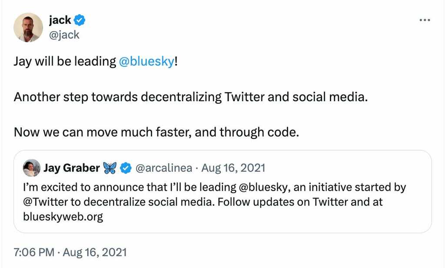Open the three-dot more options menu
This screenshot has width=445, height=268.
point(424,20)
